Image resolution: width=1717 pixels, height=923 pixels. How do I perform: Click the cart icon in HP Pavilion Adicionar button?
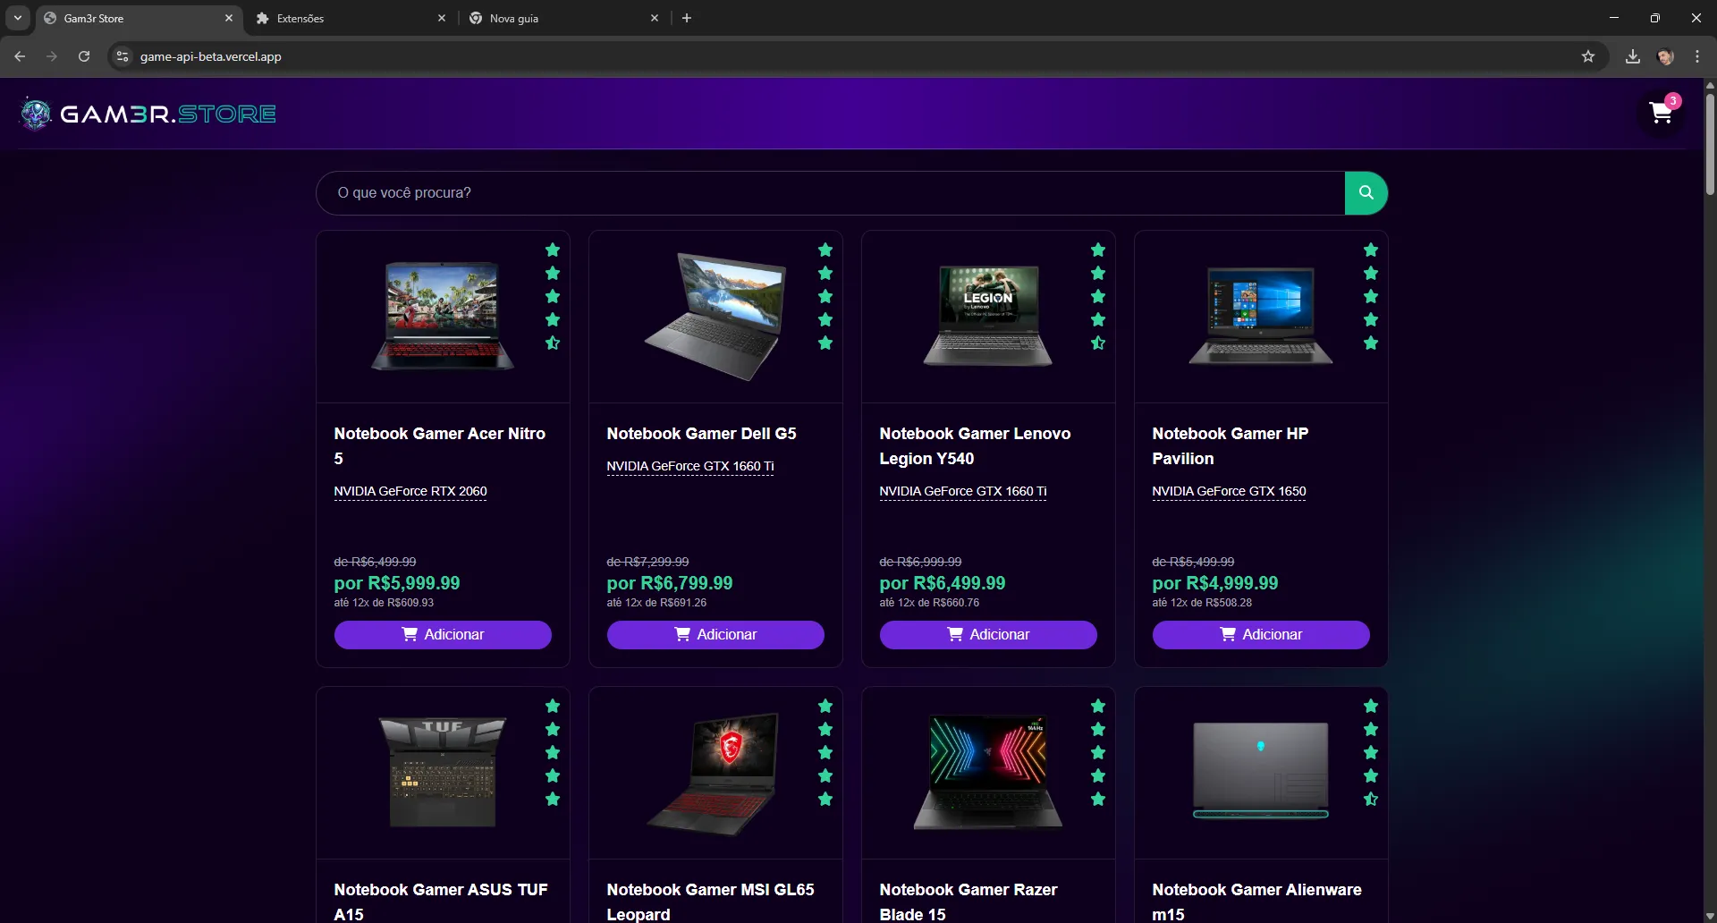(x=1228, y=634)
